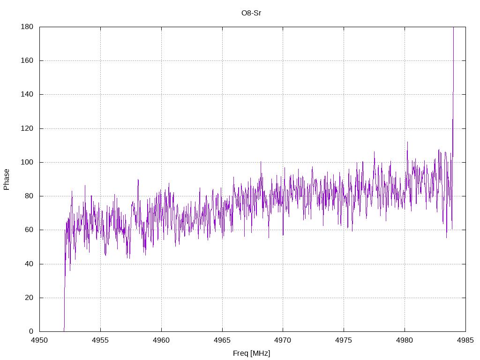Click the y-axis value "80"
Screen dimensions: 480x360
(29, 196)
